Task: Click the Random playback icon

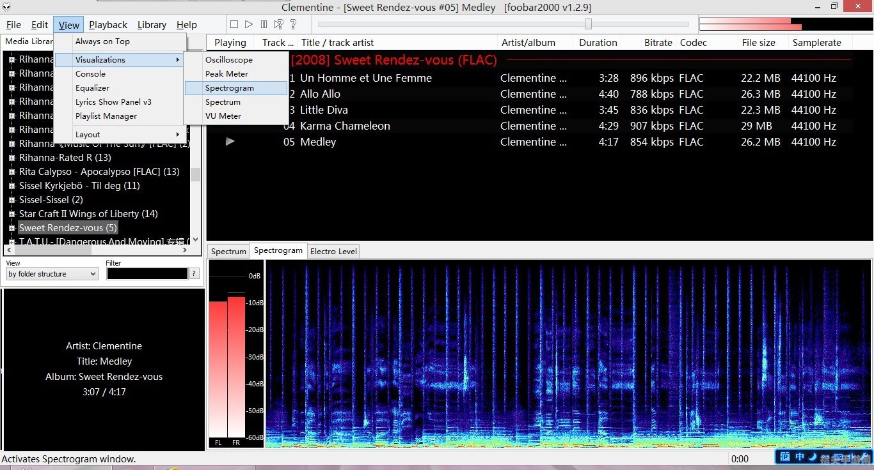Action: click(278, 24)
